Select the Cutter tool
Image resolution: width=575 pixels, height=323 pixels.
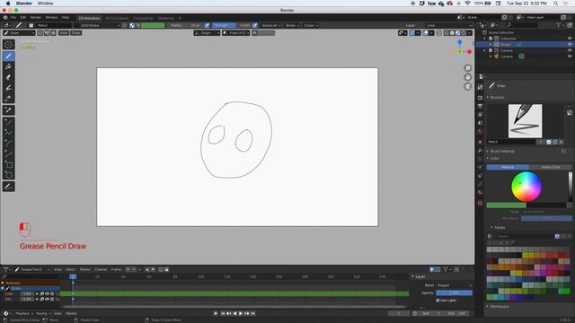pyautogui.click(x=9, y=99)
